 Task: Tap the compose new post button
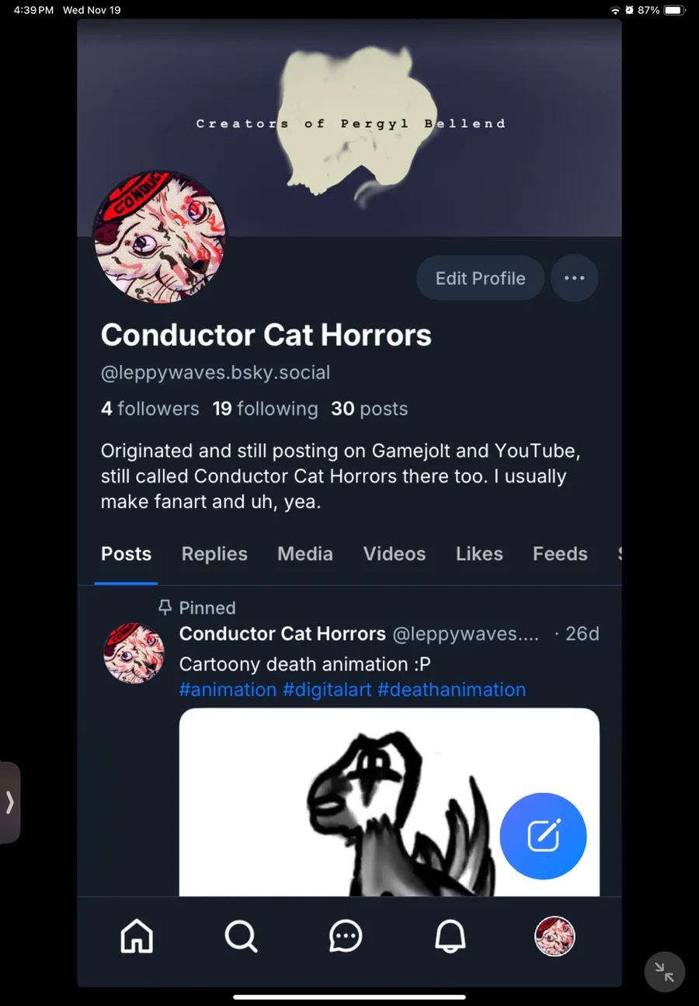543,836
